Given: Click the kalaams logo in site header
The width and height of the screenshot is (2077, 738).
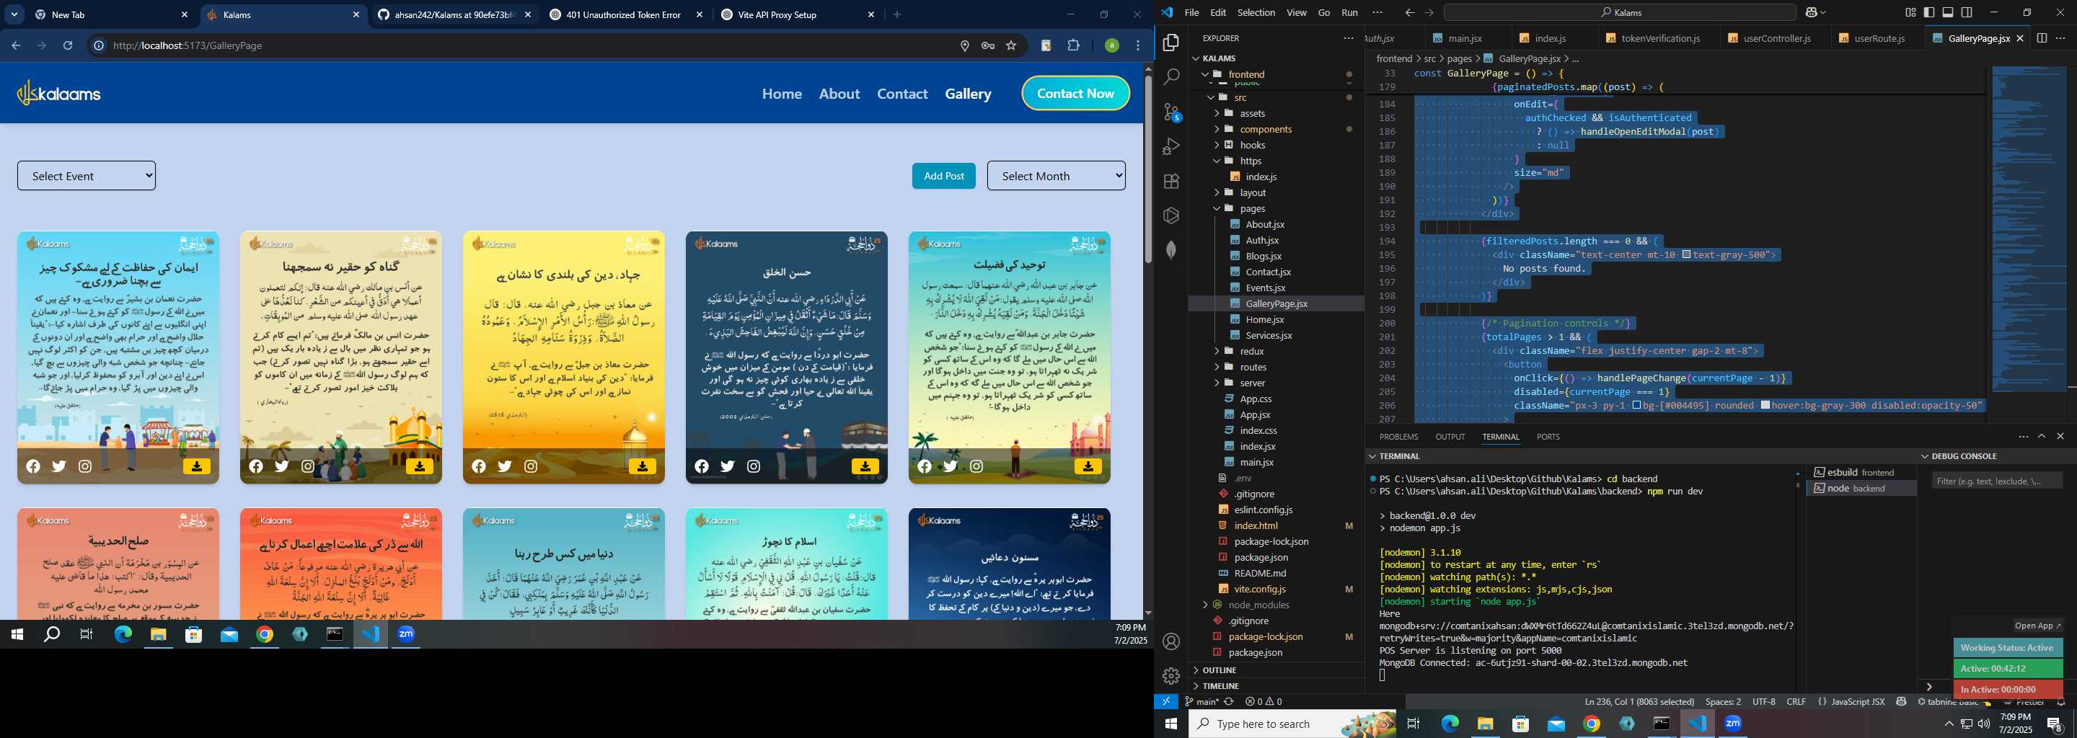Looking at the screenshot, I should (x=59, y=94).
